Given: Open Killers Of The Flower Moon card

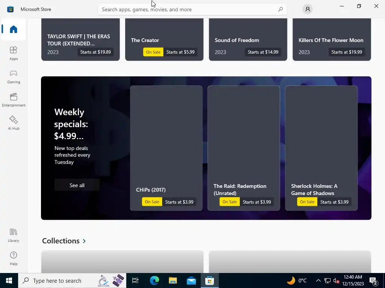Looking at the screenshot, I should tap(332, 40).
